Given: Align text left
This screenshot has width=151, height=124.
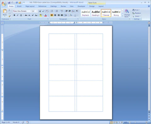Looking at the screenshot, I should [x=52, y=15].
